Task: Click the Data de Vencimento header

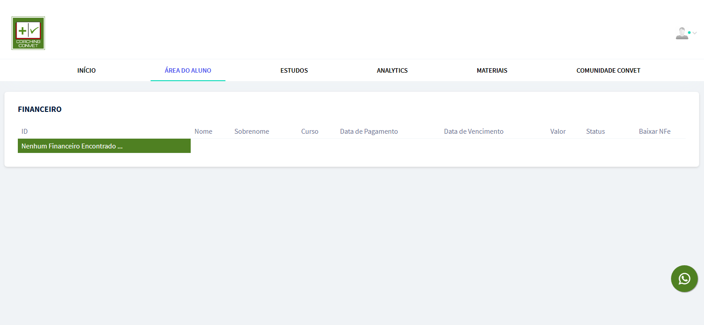Action: pyautogui.click(x=474, y=132)
